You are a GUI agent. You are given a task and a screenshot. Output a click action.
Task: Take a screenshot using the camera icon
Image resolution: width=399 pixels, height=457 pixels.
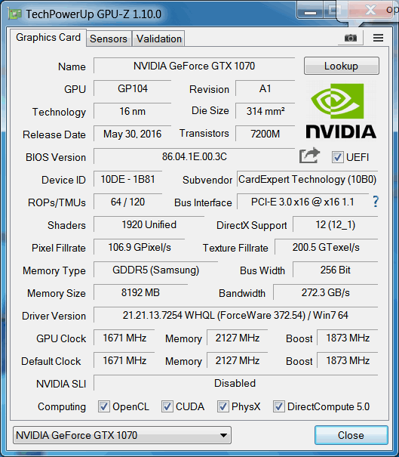pyautogui.click(x=351, y=38)
